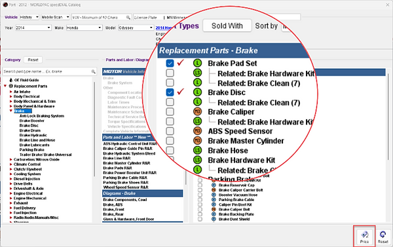The height and width of the screenshot is (247, 393).
Task: Expand the Body Electrical category
Action: pyautogui.click(x=10, y=96)
